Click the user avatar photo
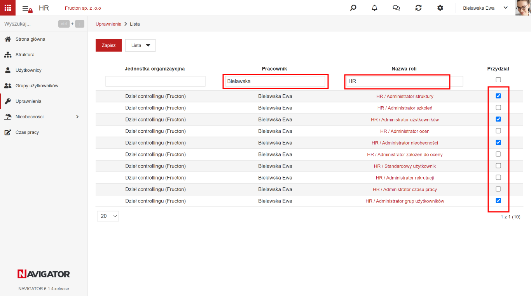Image resolution: width=531 pixels, height=296 pixels. [523, 8]
